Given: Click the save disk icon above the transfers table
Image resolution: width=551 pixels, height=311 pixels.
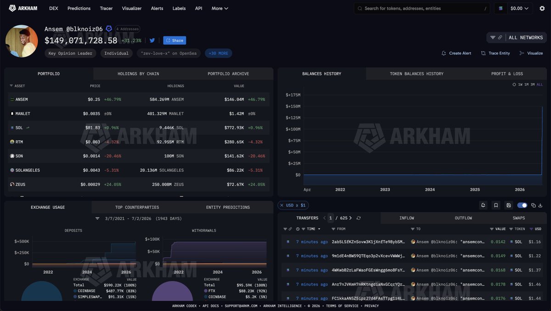Looking at the screenshot, I should click(508, 205).
